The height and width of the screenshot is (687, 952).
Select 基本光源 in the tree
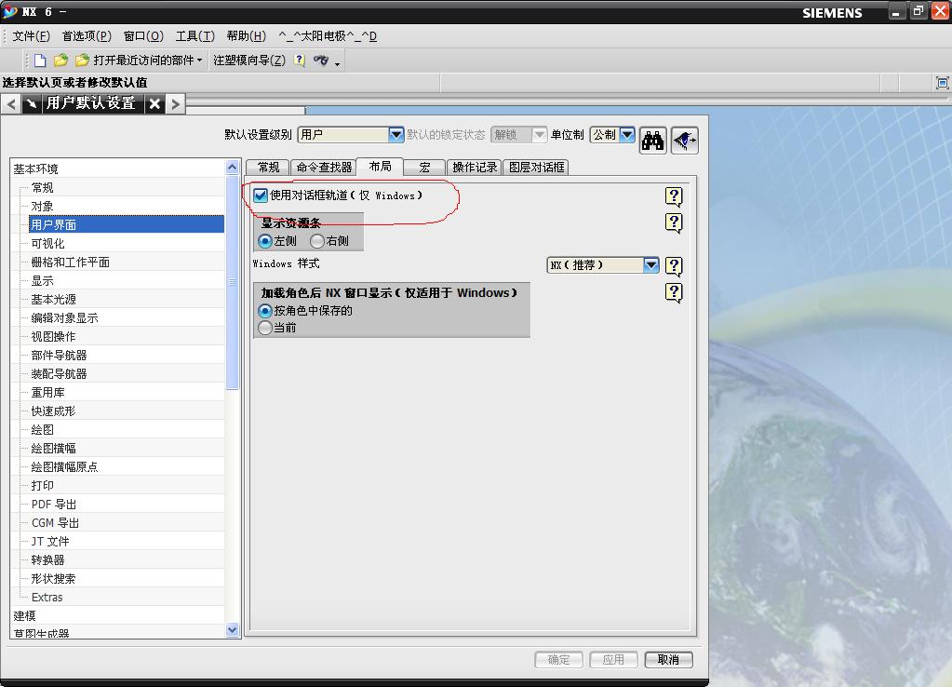coord(53,300)
